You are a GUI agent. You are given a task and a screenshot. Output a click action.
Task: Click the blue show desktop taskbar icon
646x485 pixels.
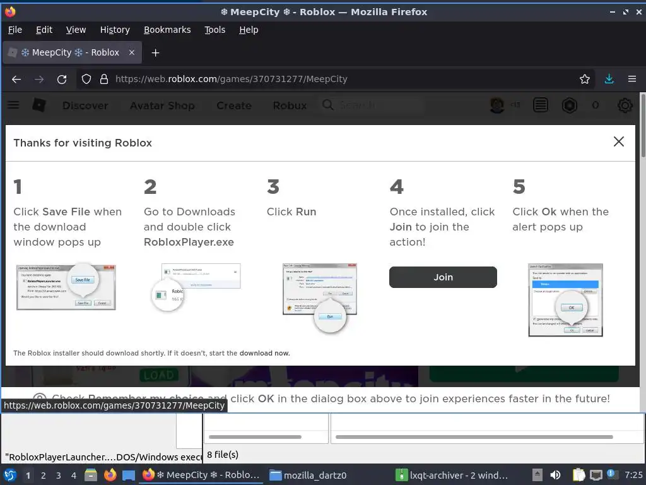pos(129,476)
